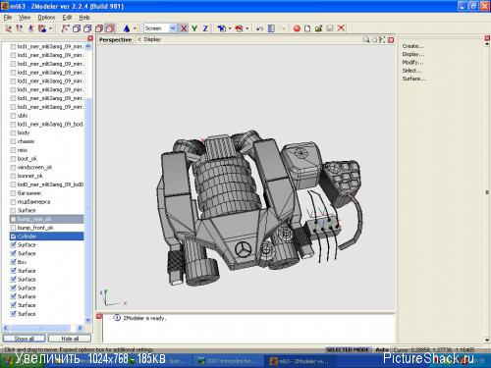This screenshot has width=491, height=368.
Task: Enable the body object checkbox
Action: (13, 132)
